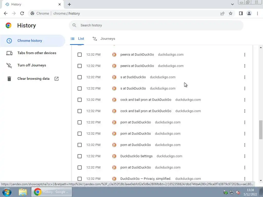Click the scrollbar down arrow
The width and height of the screenshot is (263, 197).
coord(261,181)
